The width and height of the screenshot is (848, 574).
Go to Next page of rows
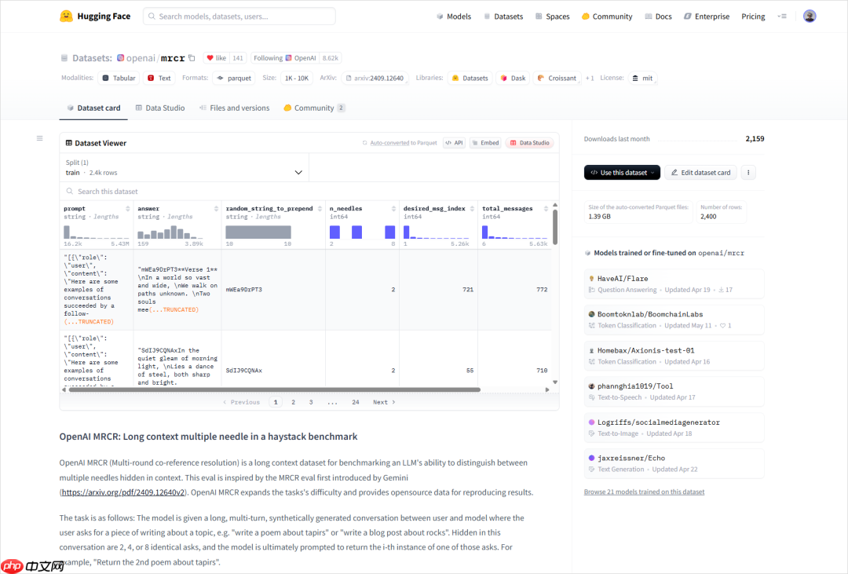(x=384, y=402)
